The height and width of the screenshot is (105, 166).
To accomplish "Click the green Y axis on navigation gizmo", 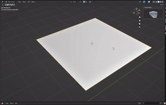I will pyautogui.click(x=139, y=10).
